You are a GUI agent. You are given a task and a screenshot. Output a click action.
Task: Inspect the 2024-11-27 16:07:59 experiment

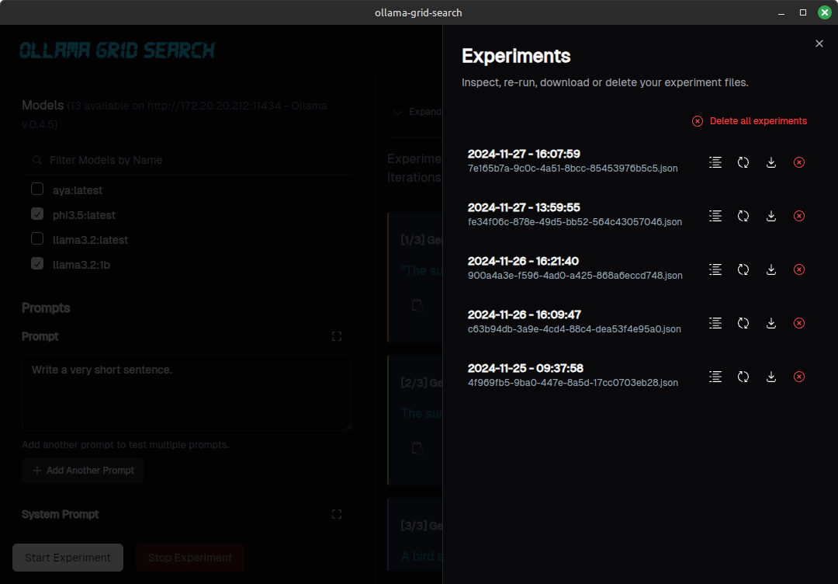[x=715, y=162]
